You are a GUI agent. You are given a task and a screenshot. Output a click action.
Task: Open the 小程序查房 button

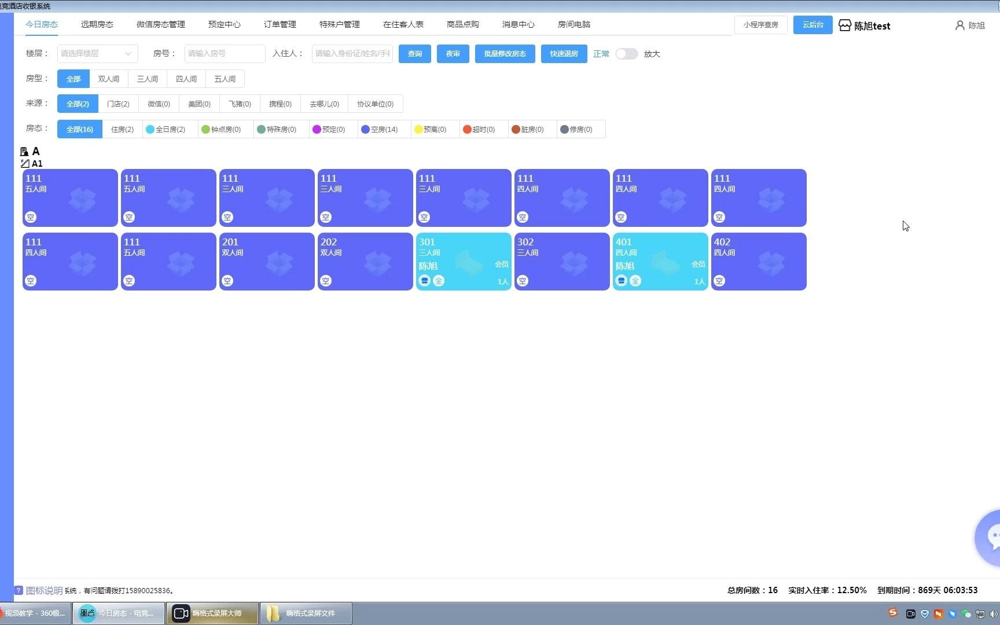[761, 25]
